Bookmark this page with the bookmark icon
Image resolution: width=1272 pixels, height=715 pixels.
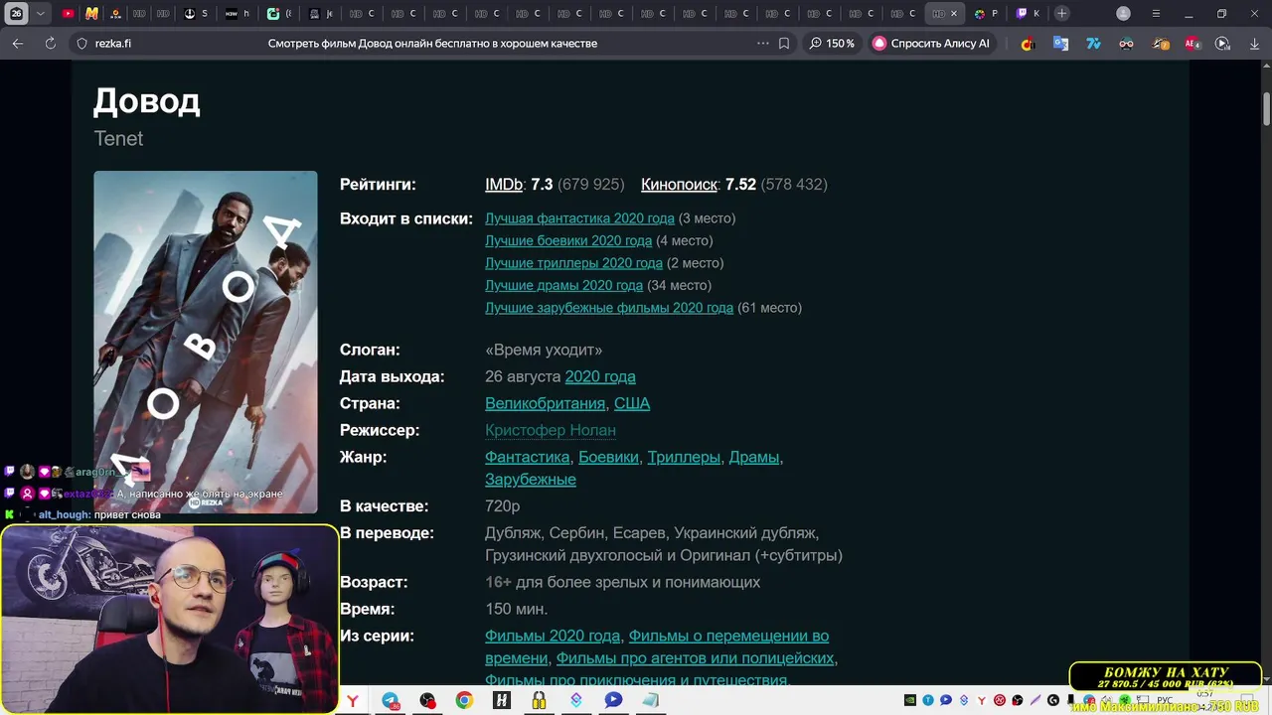coord(784,44)
